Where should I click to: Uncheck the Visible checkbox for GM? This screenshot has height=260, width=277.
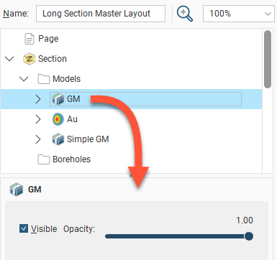24,228
